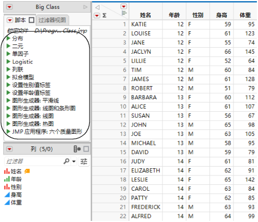This screenshot has height=222, width=258.
Task: Click the nominal modeling type icon for 姓名
Action: pos(7,171)
